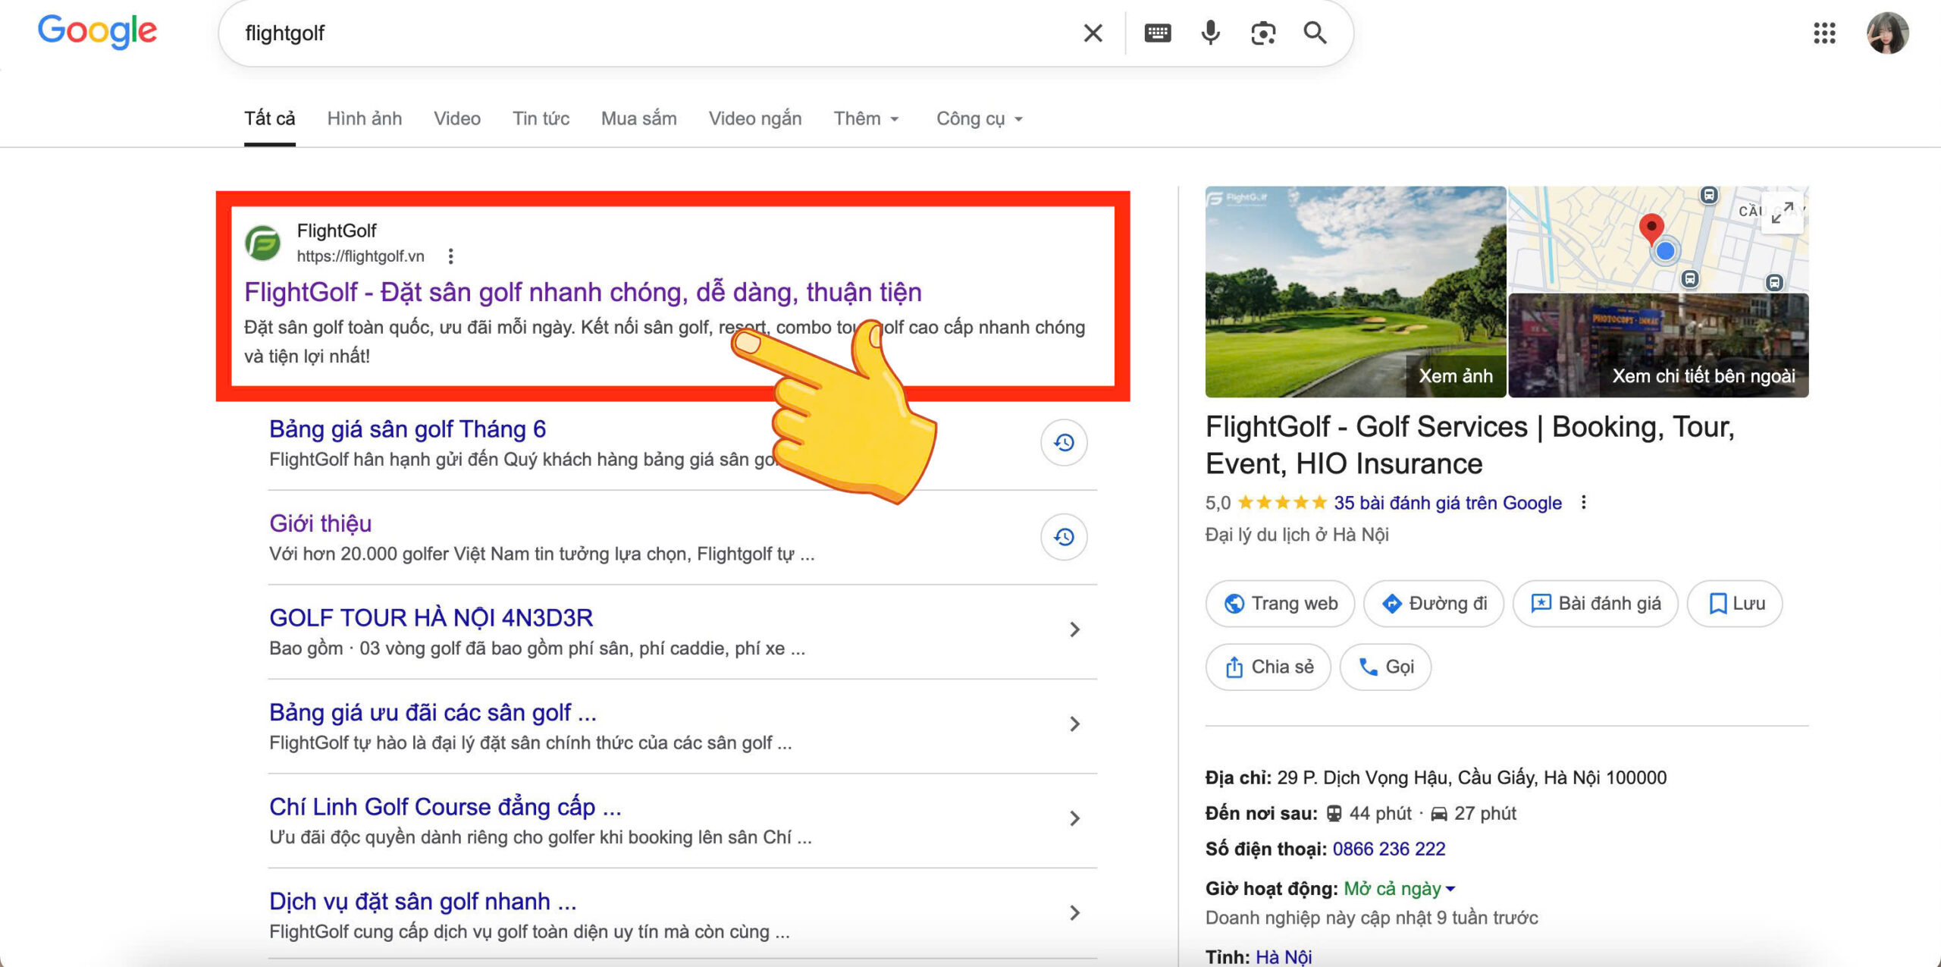Open Bảng giá sân golf Tháng 6 link

407,429
